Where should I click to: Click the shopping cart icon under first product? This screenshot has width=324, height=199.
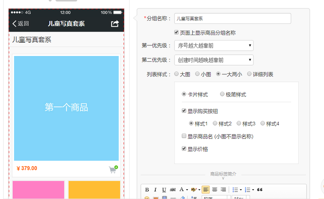coord(113,169)
